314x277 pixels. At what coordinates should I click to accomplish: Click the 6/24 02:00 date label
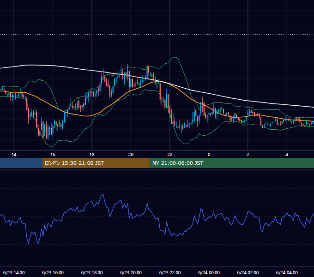point(248,272)
